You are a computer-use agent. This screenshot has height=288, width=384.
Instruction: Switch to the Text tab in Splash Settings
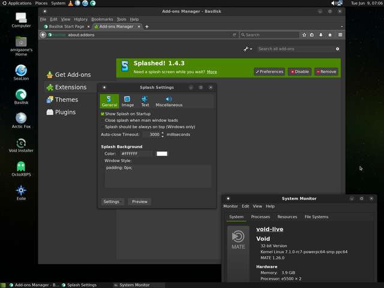pos(145,101)
